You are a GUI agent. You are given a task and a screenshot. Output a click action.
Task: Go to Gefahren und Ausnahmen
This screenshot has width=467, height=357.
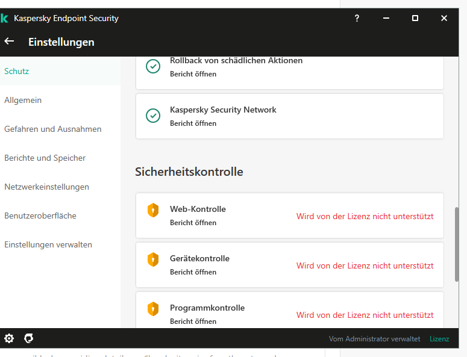[52, 129]
